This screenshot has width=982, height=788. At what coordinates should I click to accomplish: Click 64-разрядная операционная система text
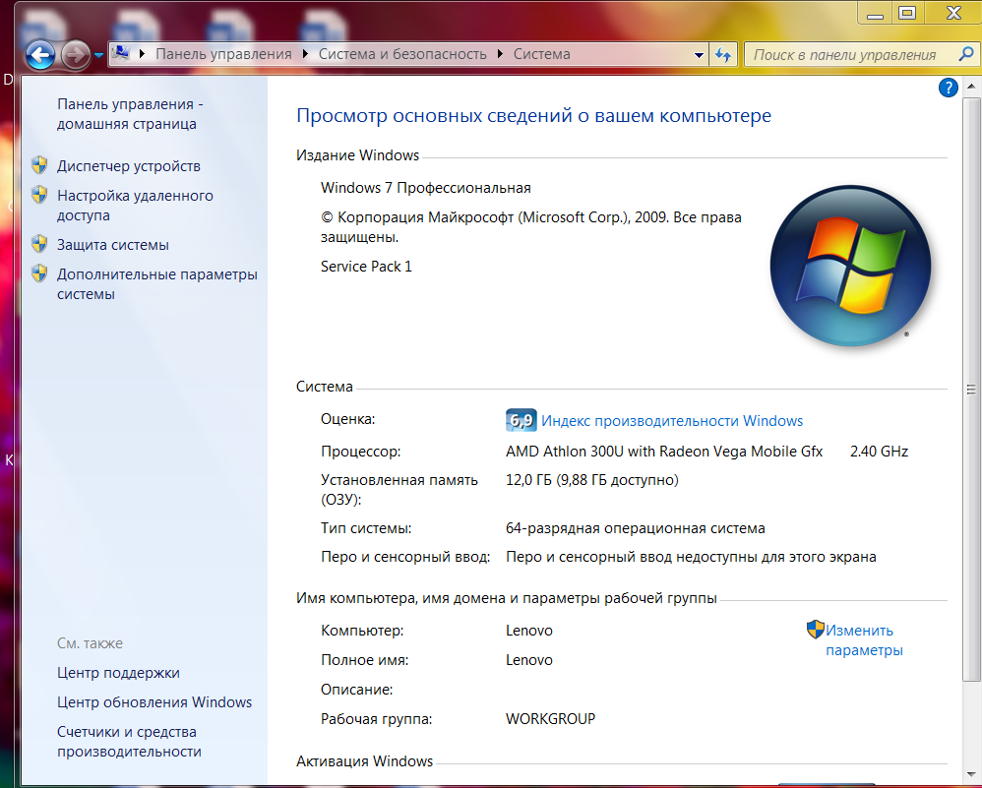coord(635,528)
